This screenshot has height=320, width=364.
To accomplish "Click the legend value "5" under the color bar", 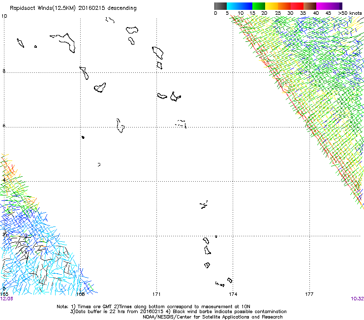I will pyautogui.click(x=227, y=13).
